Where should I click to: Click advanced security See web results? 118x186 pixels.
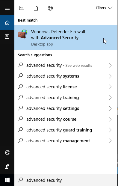pyautogui.click(x=66, y=65)
